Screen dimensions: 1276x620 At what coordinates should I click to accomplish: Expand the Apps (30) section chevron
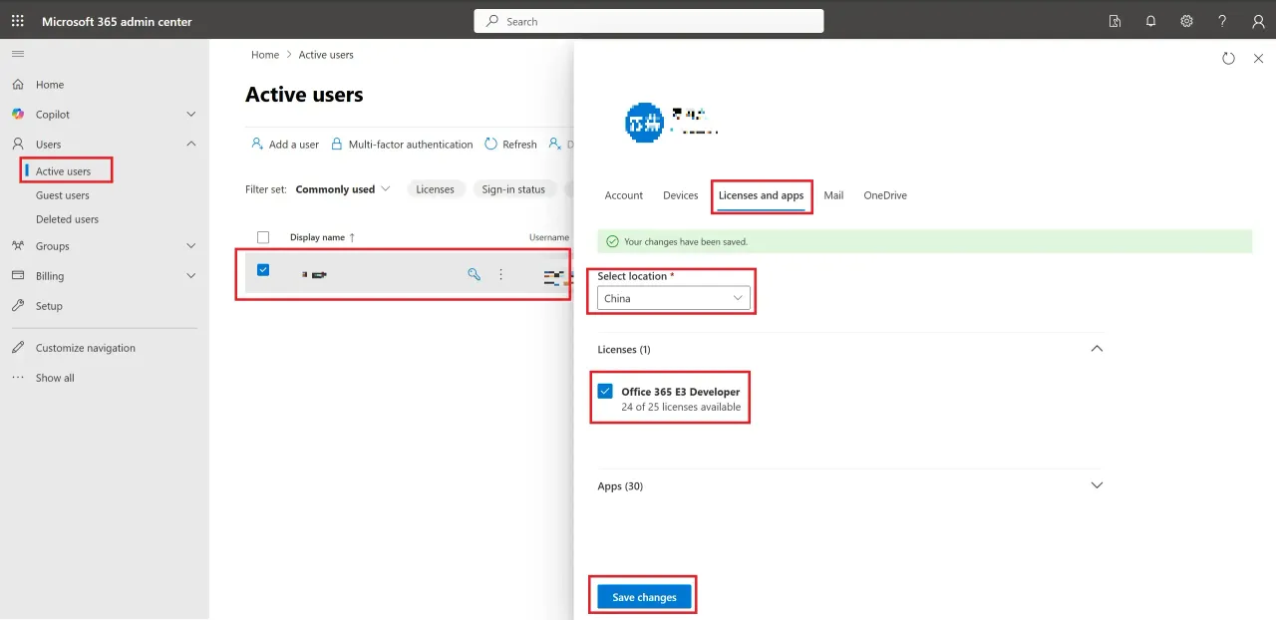1098,485
